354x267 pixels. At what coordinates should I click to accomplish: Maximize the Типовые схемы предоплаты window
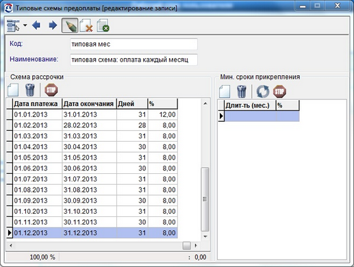coord(317,6)
